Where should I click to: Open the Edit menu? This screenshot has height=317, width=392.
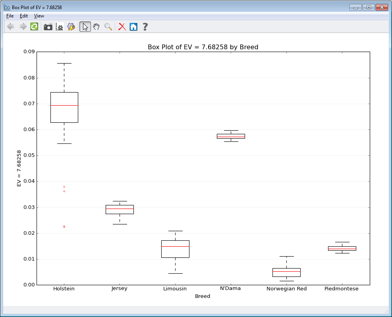(23, 16)
